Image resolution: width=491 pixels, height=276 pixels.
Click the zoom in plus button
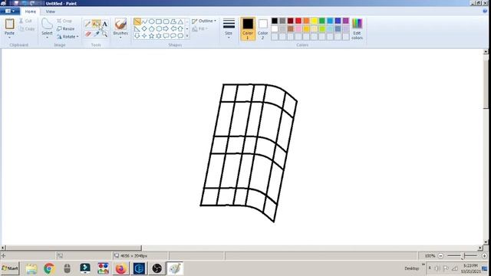484,256
